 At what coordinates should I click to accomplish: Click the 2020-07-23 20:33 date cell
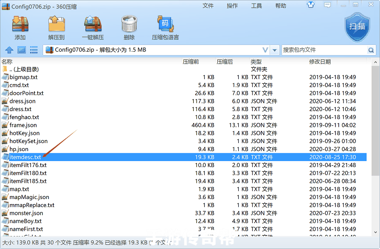pyautogui.click(x=333, y=213)
